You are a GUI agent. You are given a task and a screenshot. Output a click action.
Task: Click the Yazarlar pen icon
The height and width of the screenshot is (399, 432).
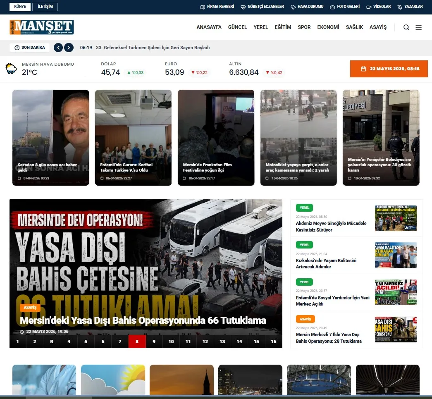pos(400,7)
